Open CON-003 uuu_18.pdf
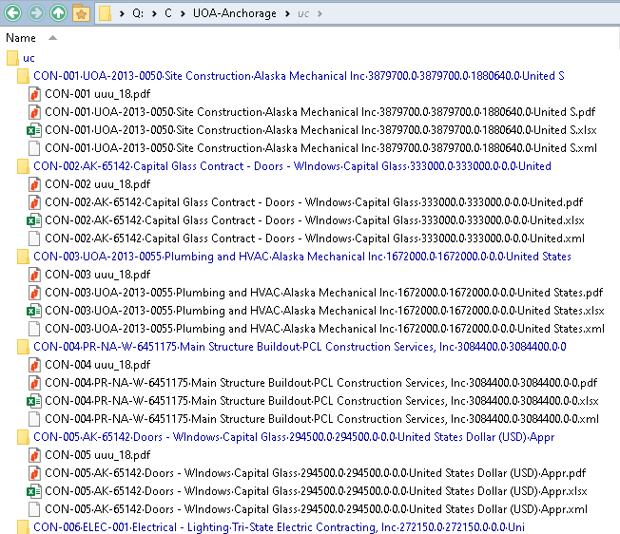 tap(97, 275)
